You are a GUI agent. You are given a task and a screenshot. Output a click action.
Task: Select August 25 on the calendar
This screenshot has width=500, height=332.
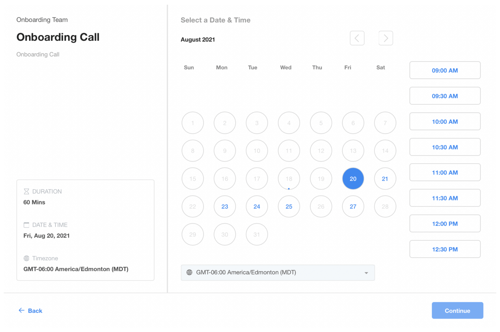click(x=289, y=206)
